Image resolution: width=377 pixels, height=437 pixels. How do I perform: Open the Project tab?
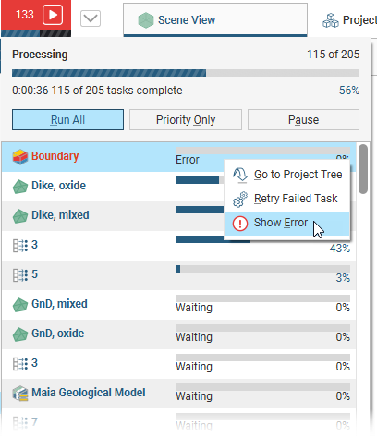[350, 20]
